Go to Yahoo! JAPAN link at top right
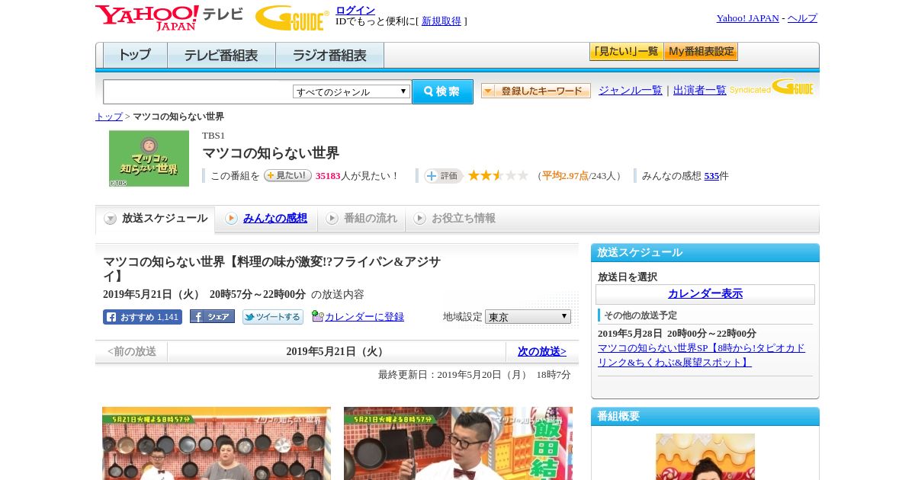This screenshot has width=915, height=480. coord(747,18)
